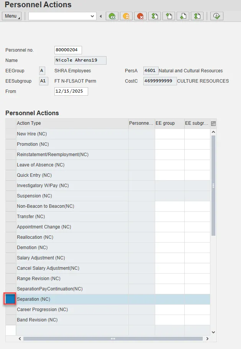This screenshot has width=241, height=349.
Task: Jump to first page icon
Action: [154, 16]
